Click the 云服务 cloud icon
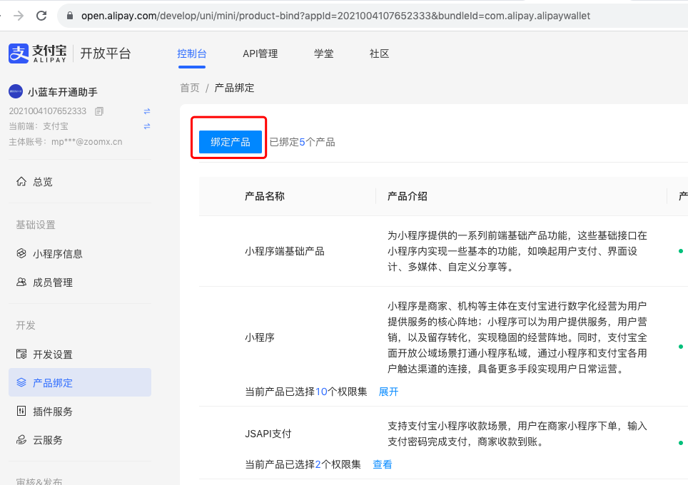Screen dimensions: 688x485 21,439
